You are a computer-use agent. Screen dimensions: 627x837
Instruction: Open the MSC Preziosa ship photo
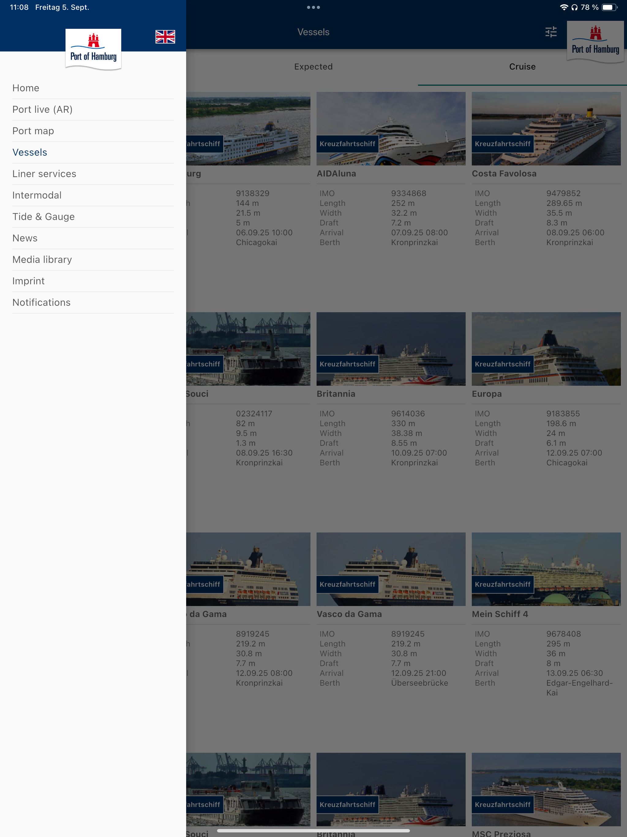pyautogui.click(x=546, y=789)
